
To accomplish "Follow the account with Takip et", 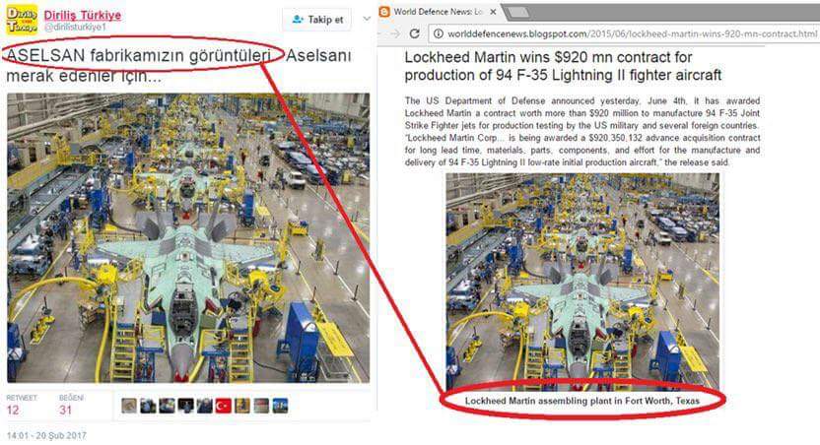I will [317, 20].
